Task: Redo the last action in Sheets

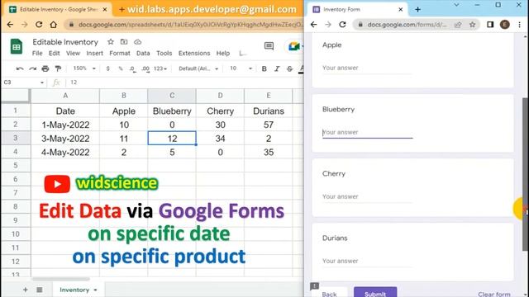Action: point(33,68)
